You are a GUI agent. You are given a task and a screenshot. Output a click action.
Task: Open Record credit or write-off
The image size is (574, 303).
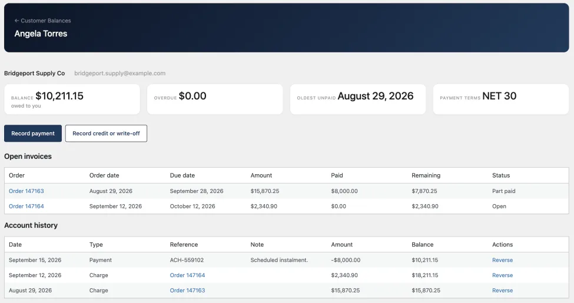[106, 133]
